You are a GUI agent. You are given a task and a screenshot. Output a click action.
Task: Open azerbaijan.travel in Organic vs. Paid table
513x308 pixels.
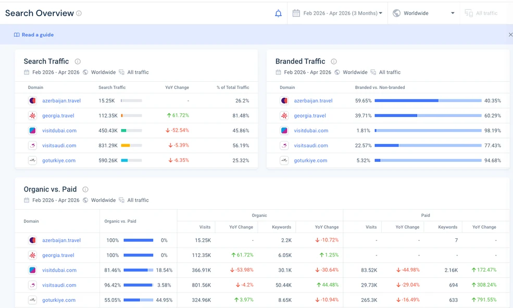coord(61,240)
